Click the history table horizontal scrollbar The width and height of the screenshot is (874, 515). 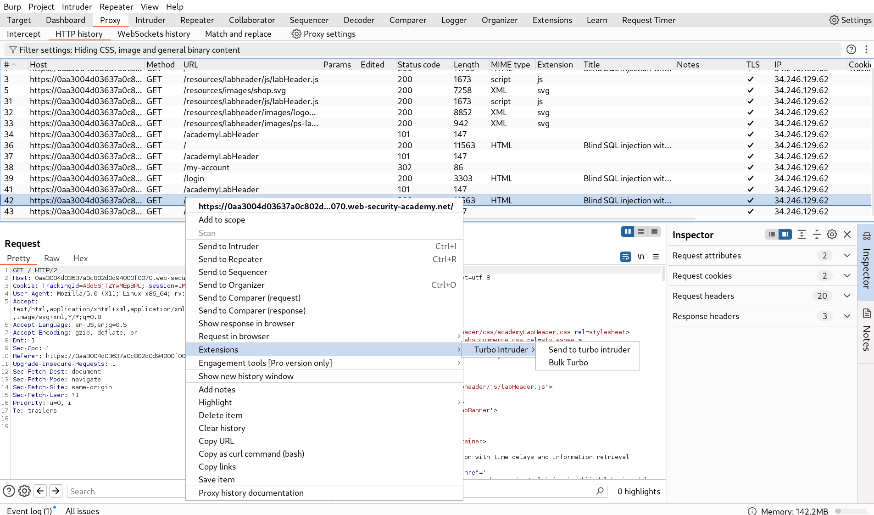pos(349,219)
